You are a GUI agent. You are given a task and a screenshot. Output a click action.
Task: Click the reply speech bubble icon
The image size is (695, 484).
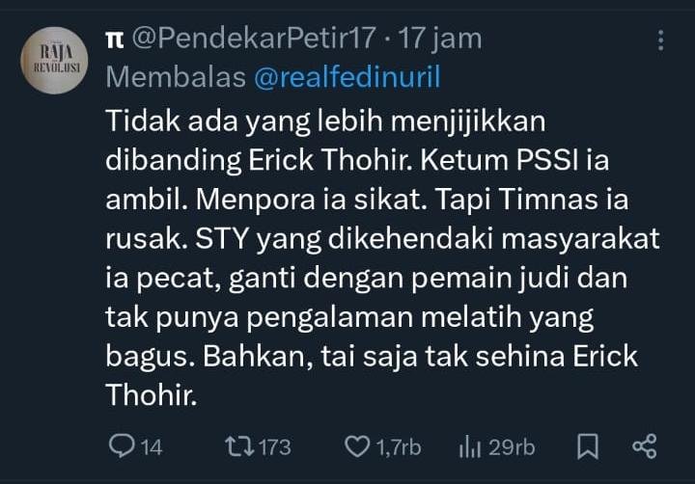click(x=123, y=446)
